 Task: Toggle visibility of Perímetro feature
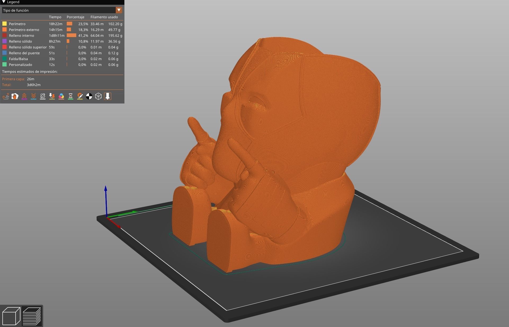click(x=62, y=24)
